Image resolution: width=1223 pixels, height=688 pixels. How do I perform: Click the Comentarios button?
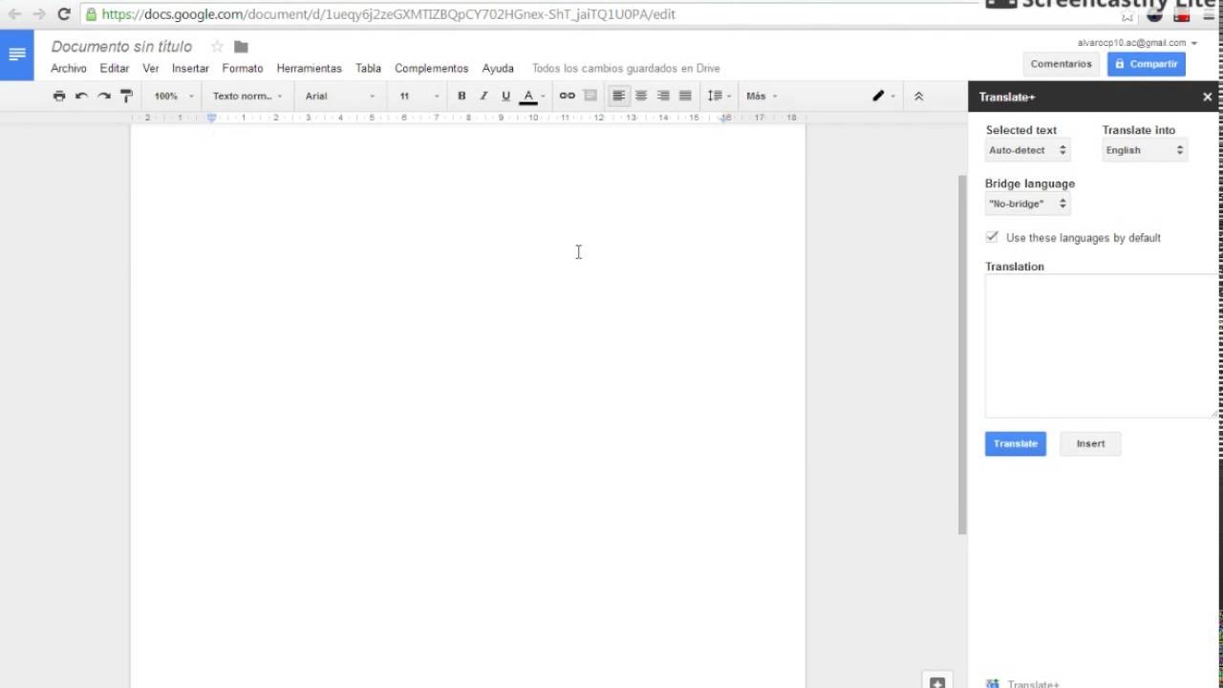click(1061, 64)
